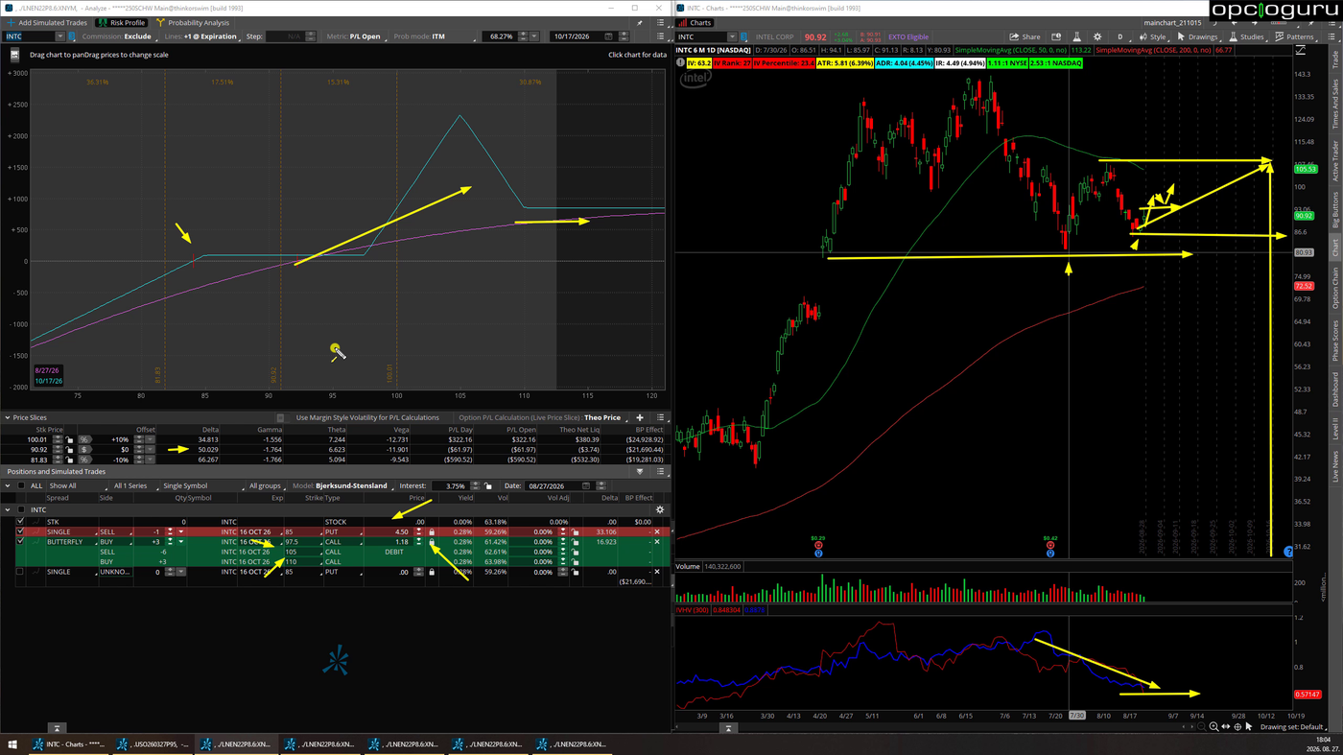
Task: Remove the BUTTERFLY row with X
Action: 657,542
